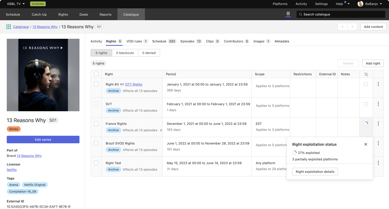Select the Rights tab
Image resolution: width=389 pixels, height=209 pixels.
point(114,41)
